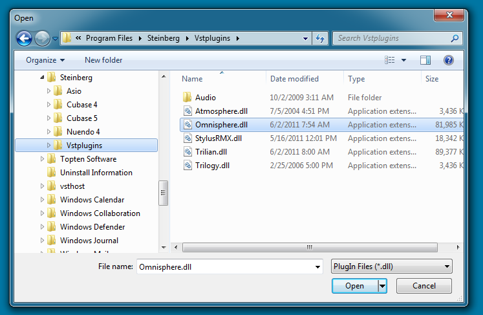Click the magnifier search icon
Viewport: 483px width, 315px height.
(x=455, y=38)
